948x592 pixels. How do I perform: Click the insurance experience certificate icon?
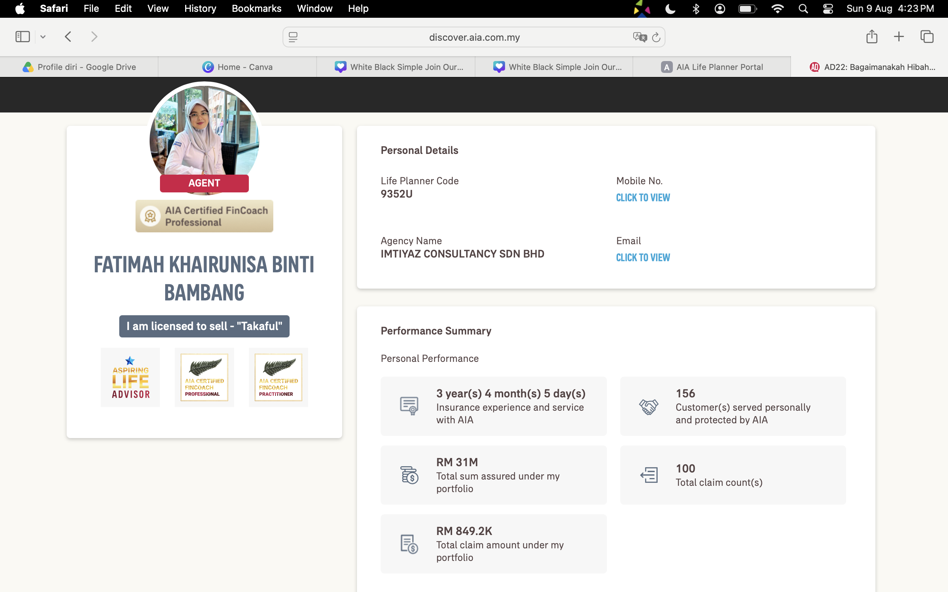[409, 406]
